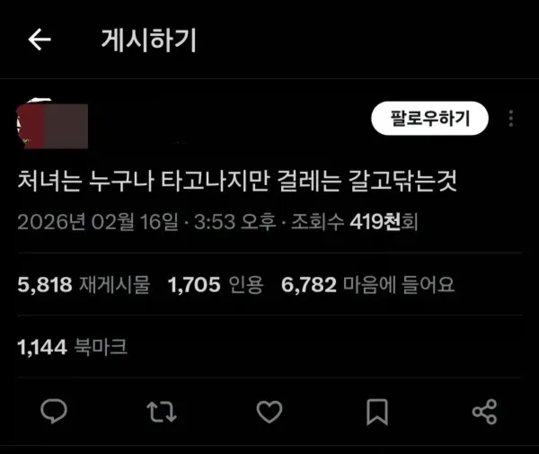
Task: View the 1,705 인용 quotes list
Action: (x=216, y=285)
